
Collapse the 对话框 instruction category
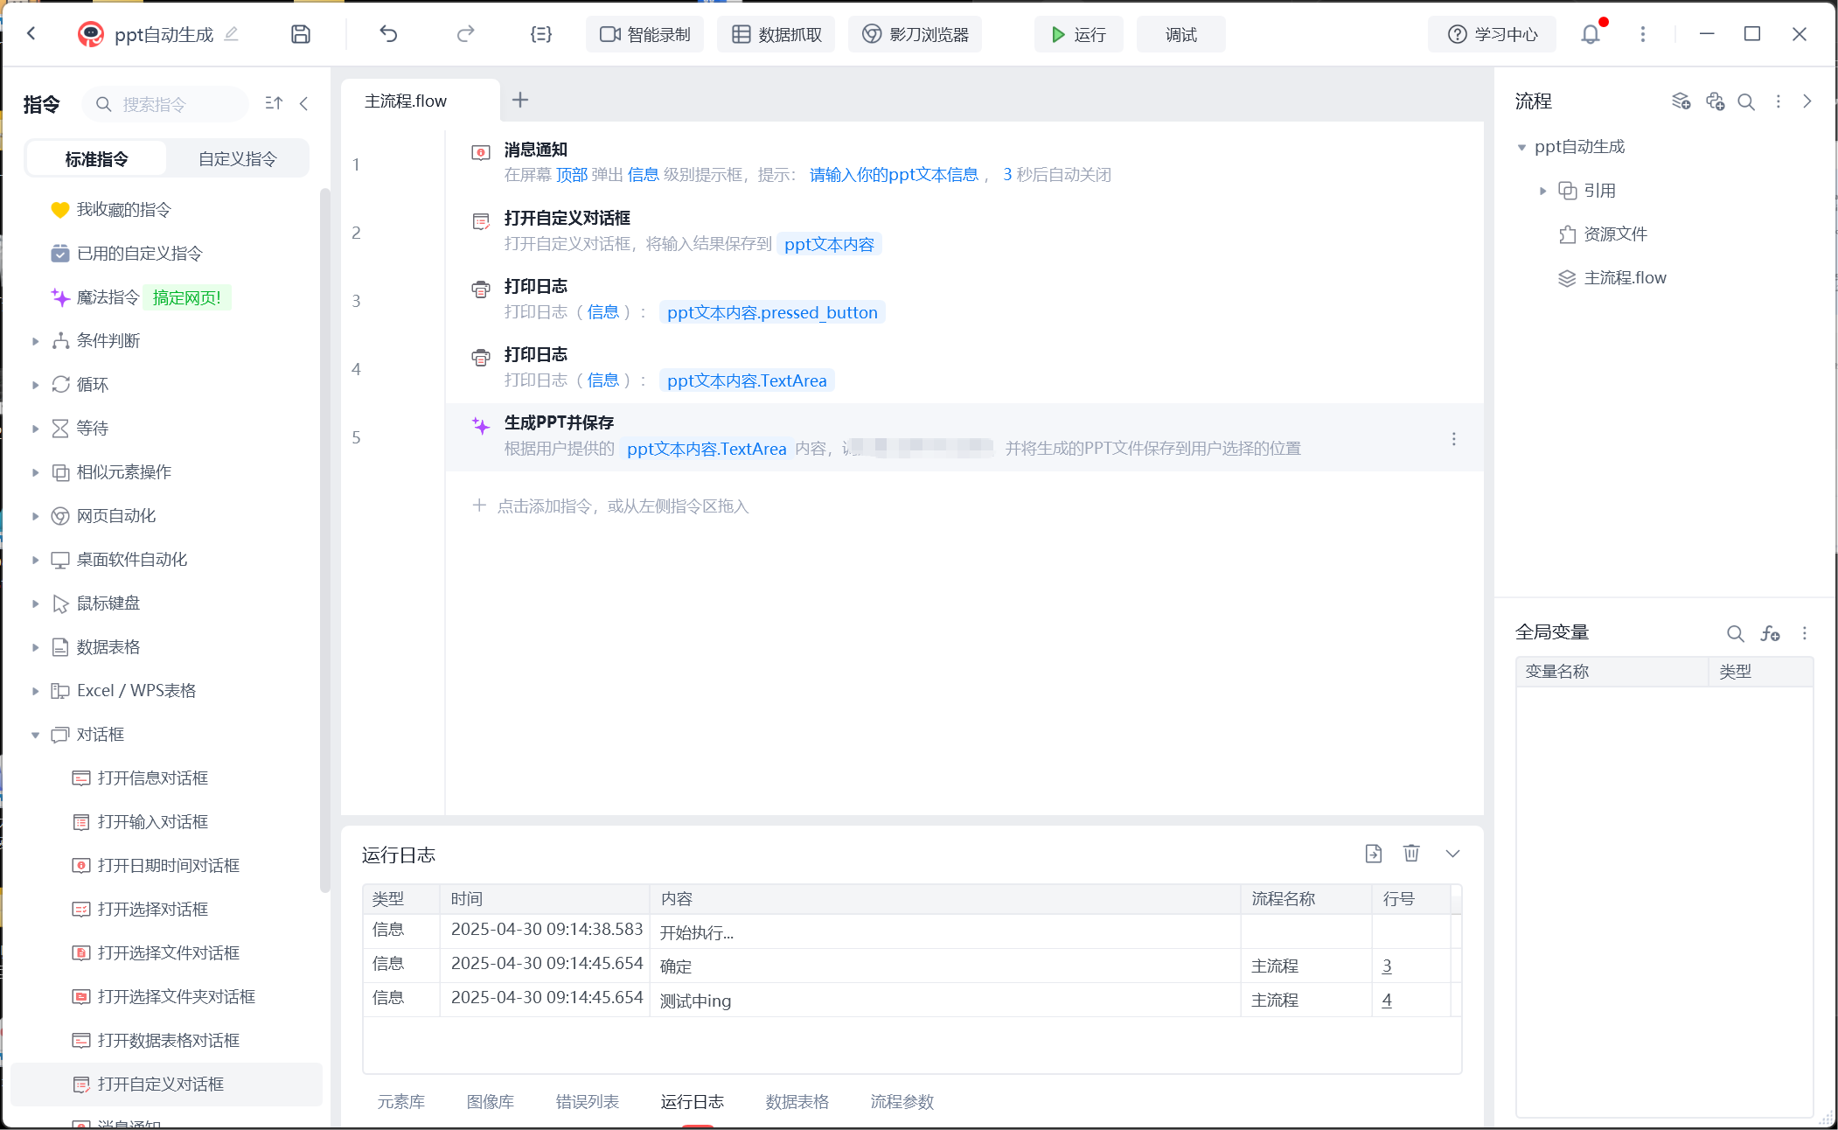click(x=35, y=735)
